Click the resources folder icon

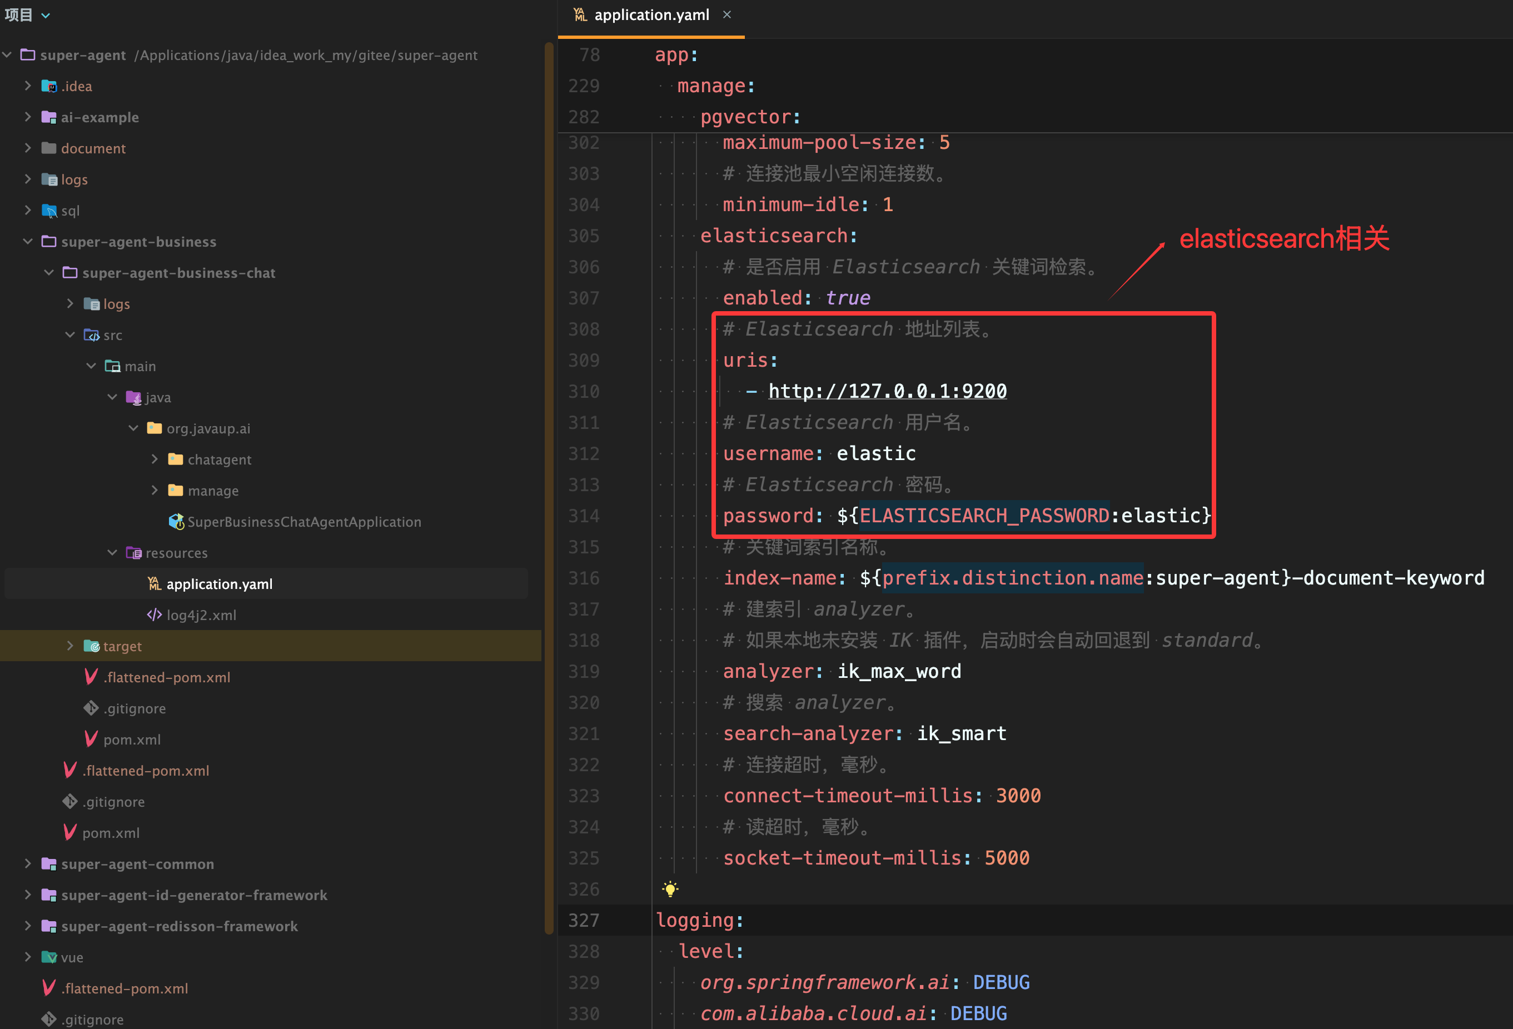[133, 553]
